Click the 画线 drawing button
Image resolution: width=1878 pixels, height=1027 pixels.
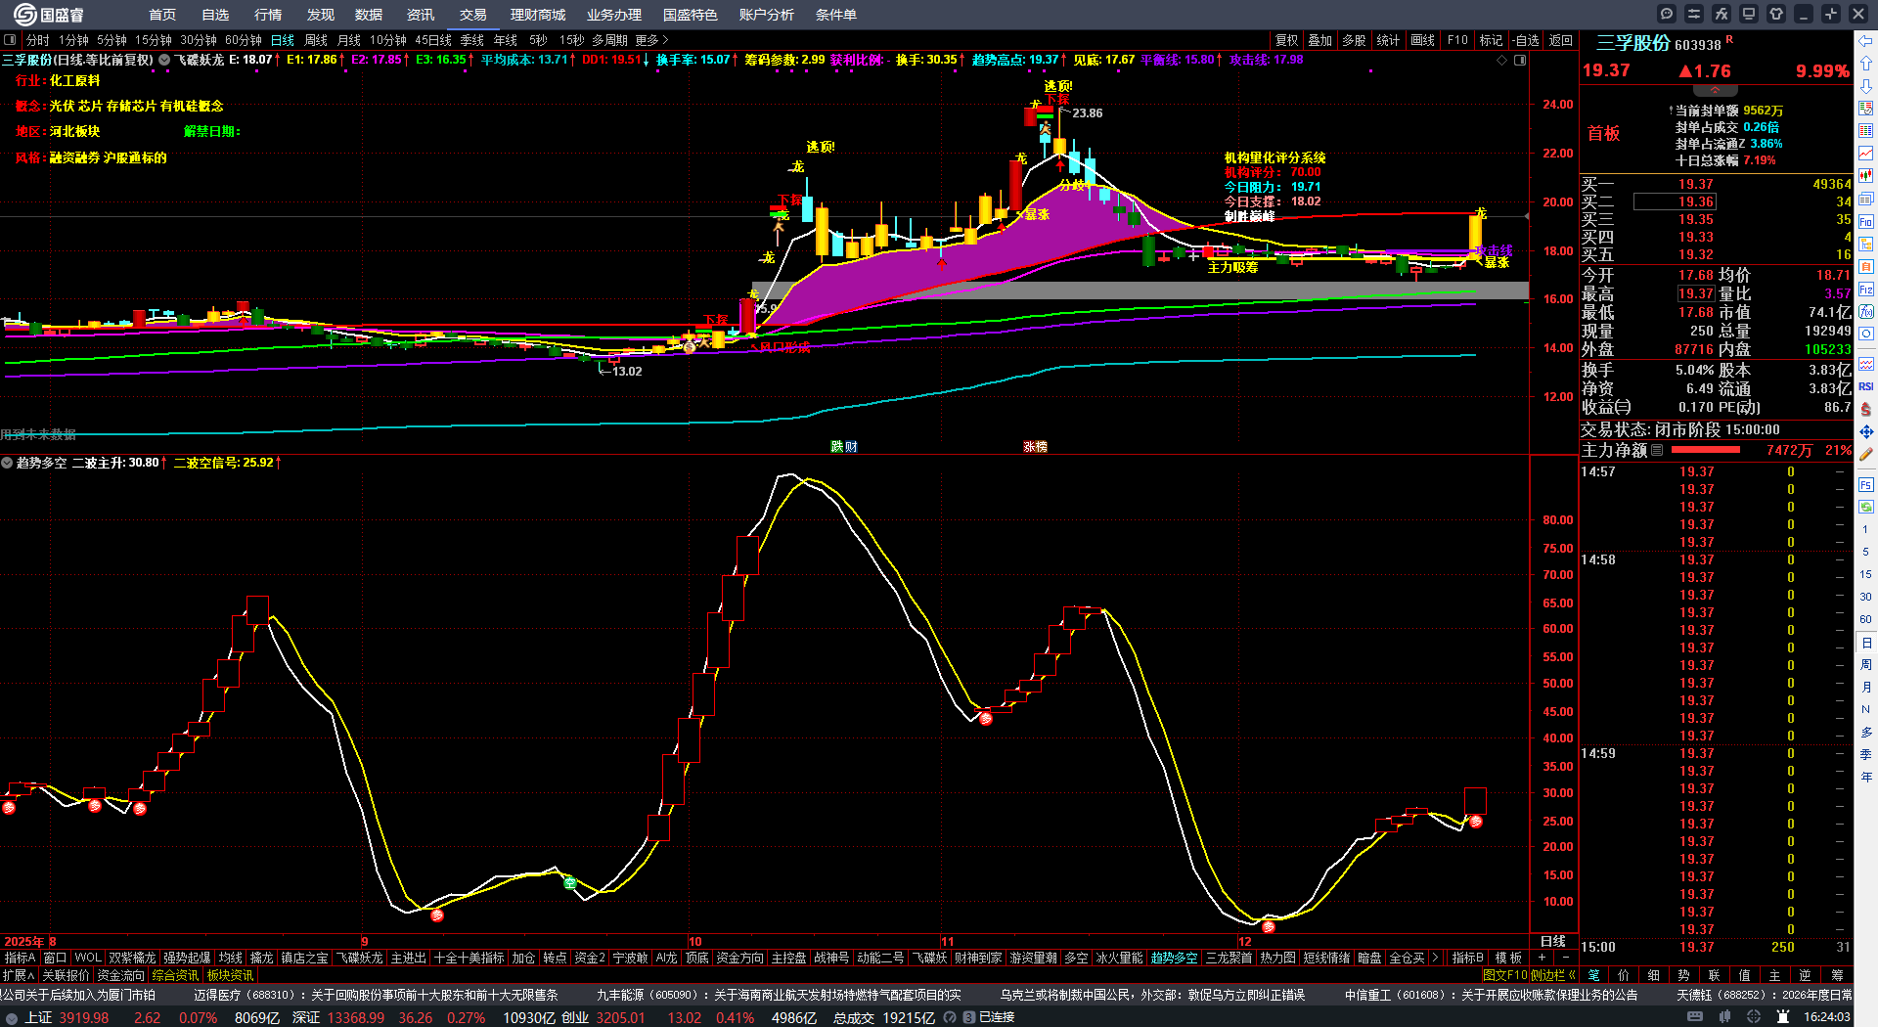click(x=1423, y=40)
